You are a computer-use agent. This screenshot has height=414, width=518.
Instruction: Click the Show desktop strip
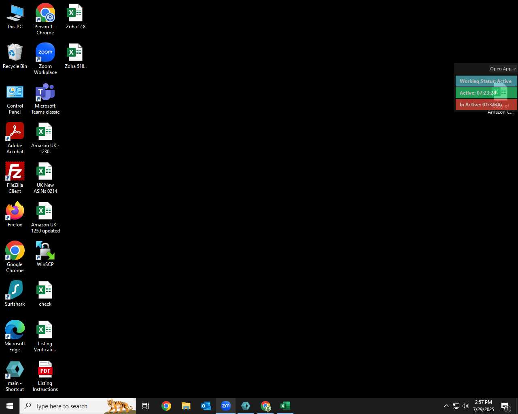tap(517, 406)
